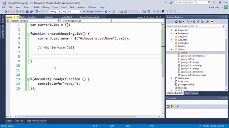229x128 pixels.
Task: Select jquery-3.1.1.intellisense.js file
Action: click(x=193, y=56)
